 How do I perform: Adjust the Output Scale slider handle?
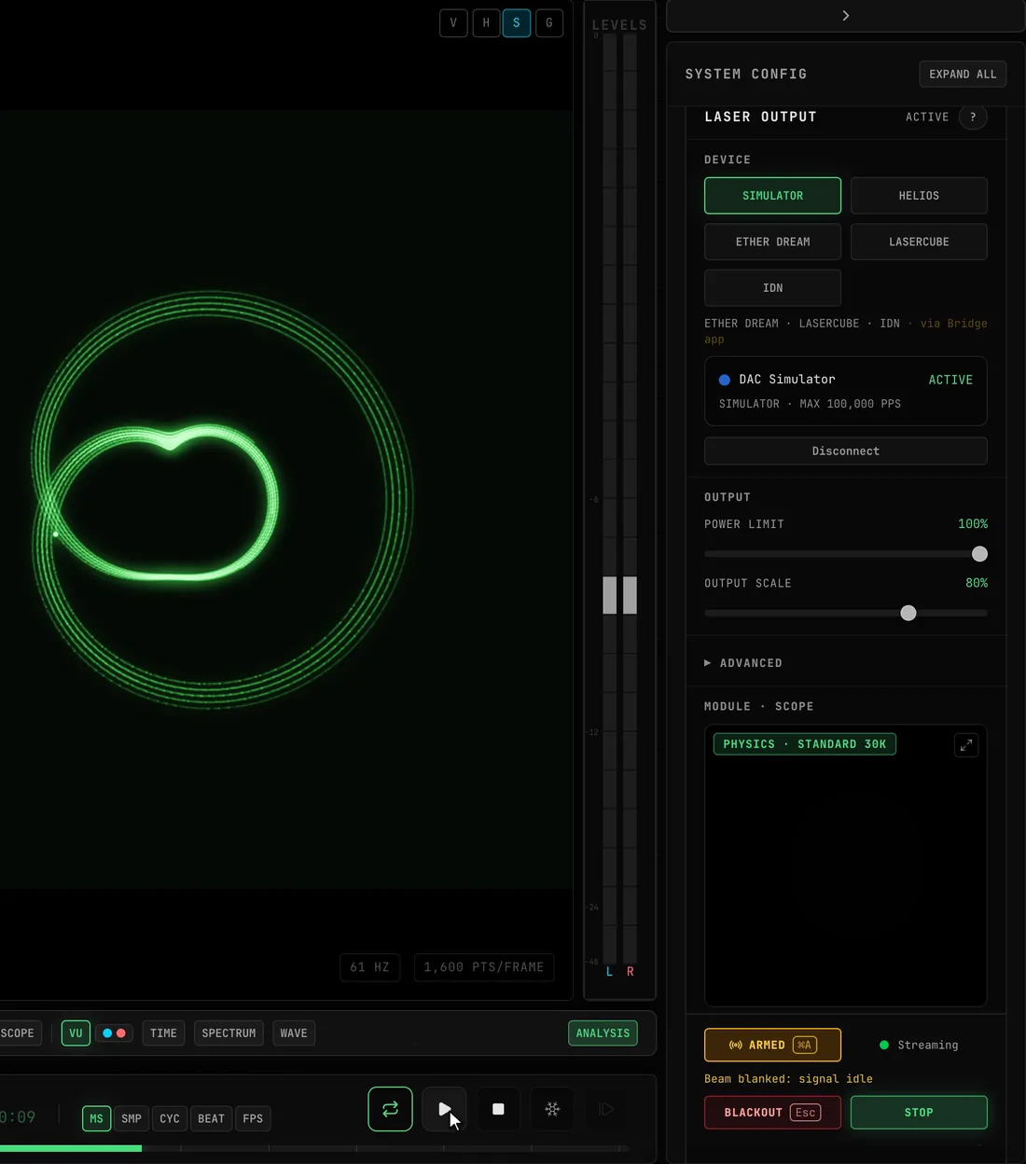click(908, 613)
